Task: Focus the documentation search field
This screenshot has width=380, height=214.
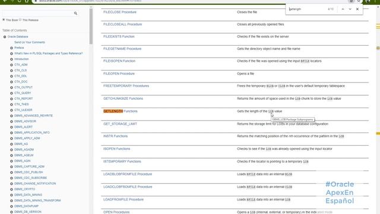Action: coord(37,13)
